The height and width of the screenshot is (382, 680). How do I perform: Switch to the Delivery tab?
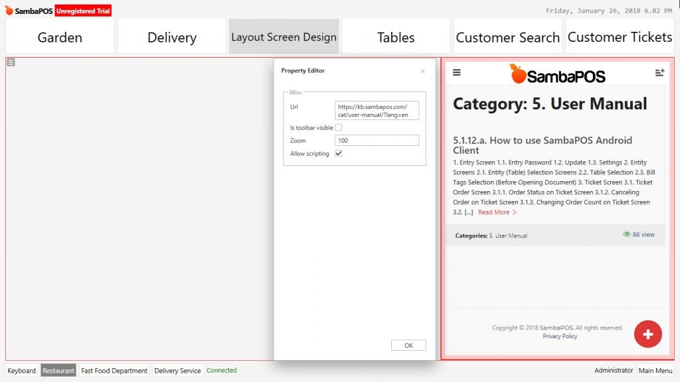point(172,36)
